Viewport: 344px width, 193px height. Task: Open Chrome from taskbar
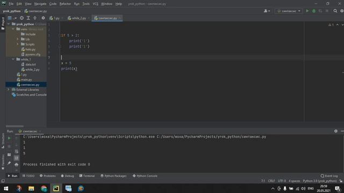(x=44, y=188)
